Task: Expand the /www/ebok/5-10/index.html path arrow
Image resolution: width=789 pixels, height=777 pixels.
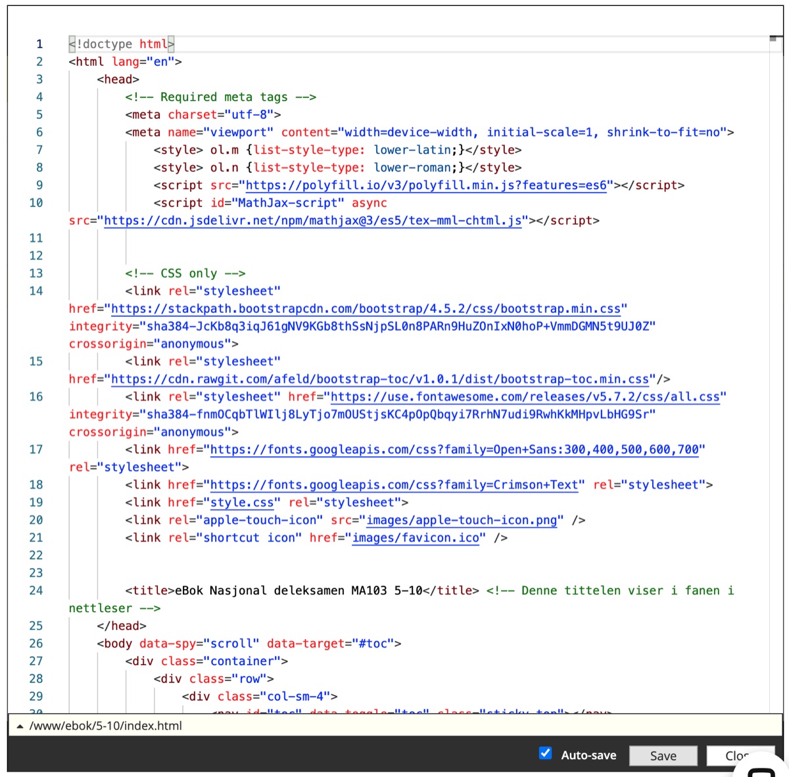Action: (x=20, y=726)
